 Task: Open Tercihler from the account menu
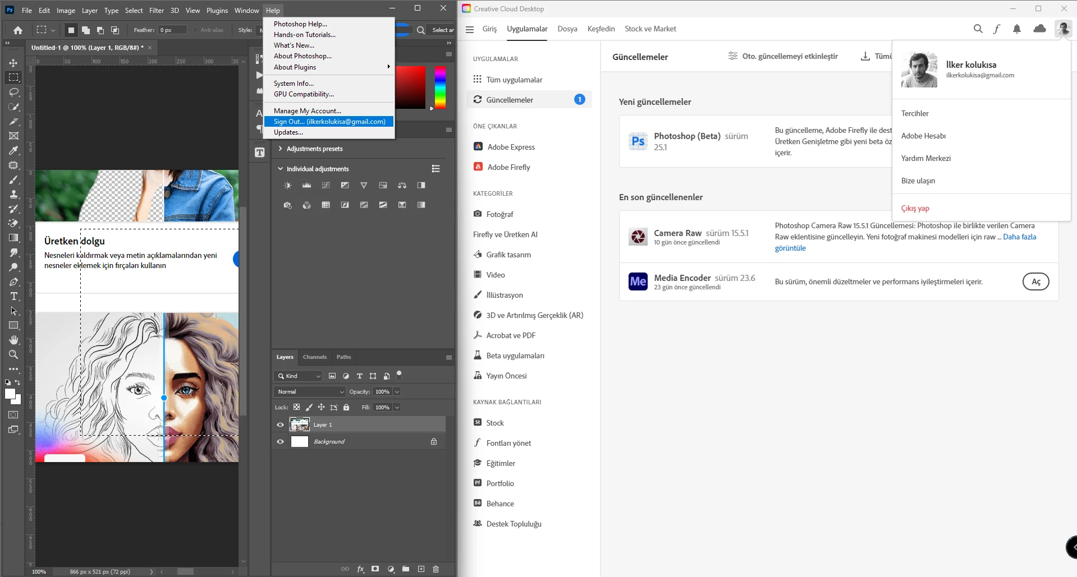(915, 113)
